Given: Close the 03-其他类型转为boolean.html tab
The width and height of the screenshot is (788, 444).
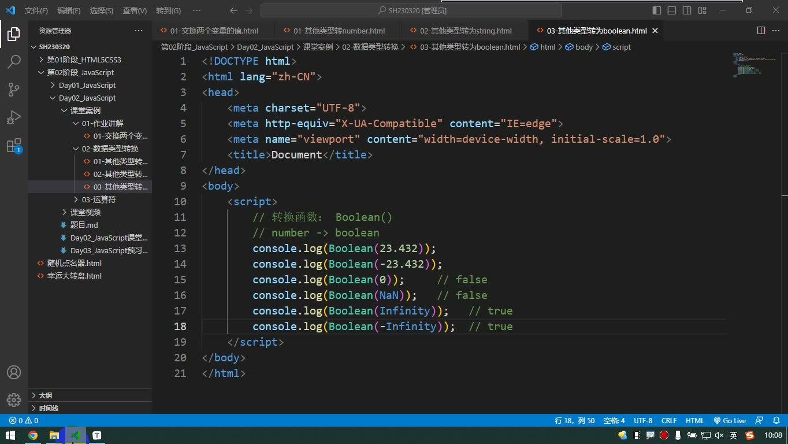Looking at the screenshot, I should (655, 31).
